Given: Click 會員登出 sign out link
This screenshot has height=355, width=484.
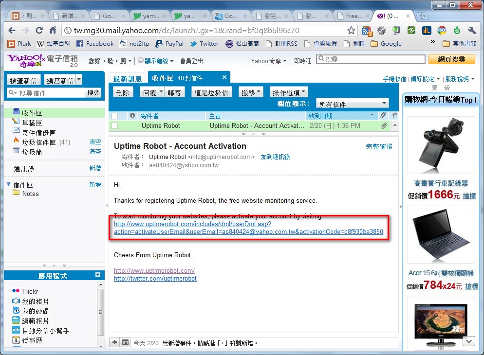Looking at the screenshot, I should coord(192,61).
